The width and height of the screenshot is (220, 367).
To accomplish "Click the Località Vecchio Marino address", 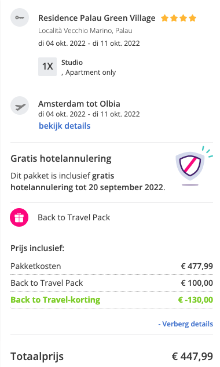I will tap(85, 31).
